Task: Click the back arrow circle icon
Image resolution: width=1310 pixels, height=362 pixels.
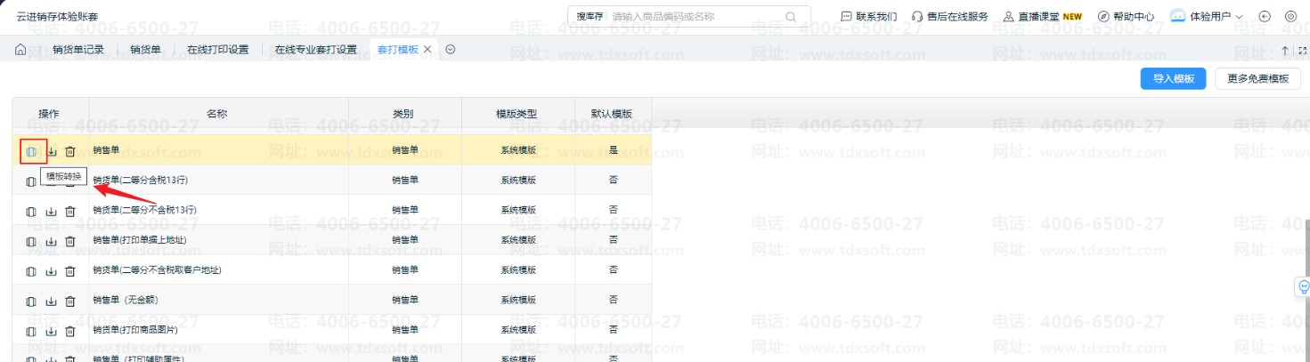Action: 1265,16
